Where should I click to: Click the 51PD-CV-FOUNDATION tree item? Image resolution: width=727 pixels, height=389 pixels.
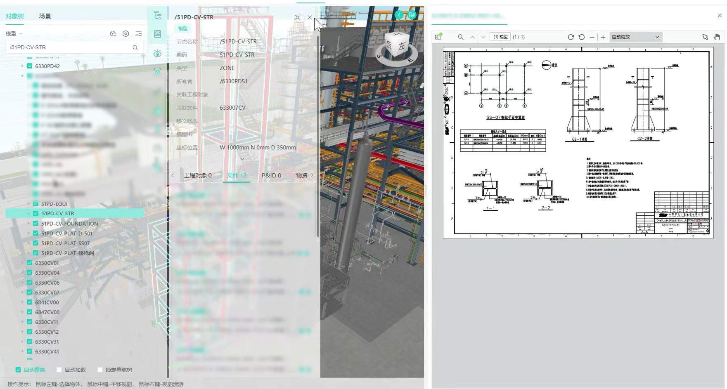[69, 224]
